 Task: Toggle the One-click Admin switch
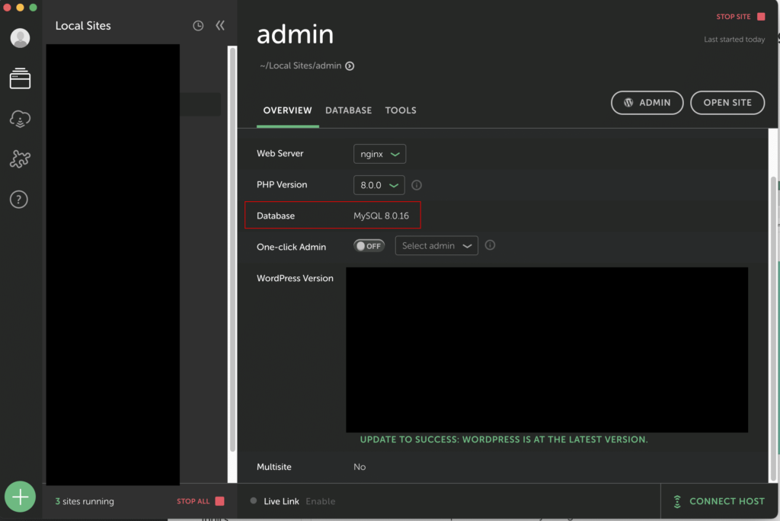(369, 246)
